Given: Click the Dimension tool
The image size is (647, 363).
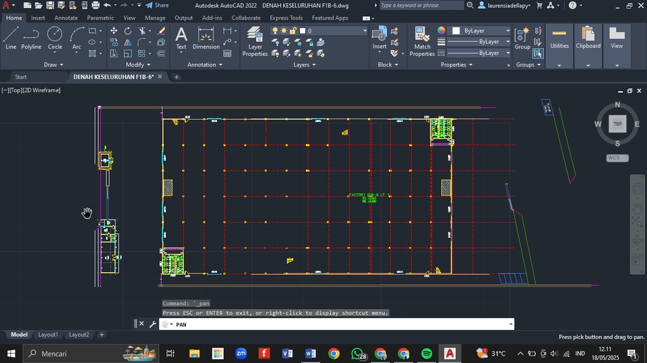Looking at the screenshot, I should 206,38.
